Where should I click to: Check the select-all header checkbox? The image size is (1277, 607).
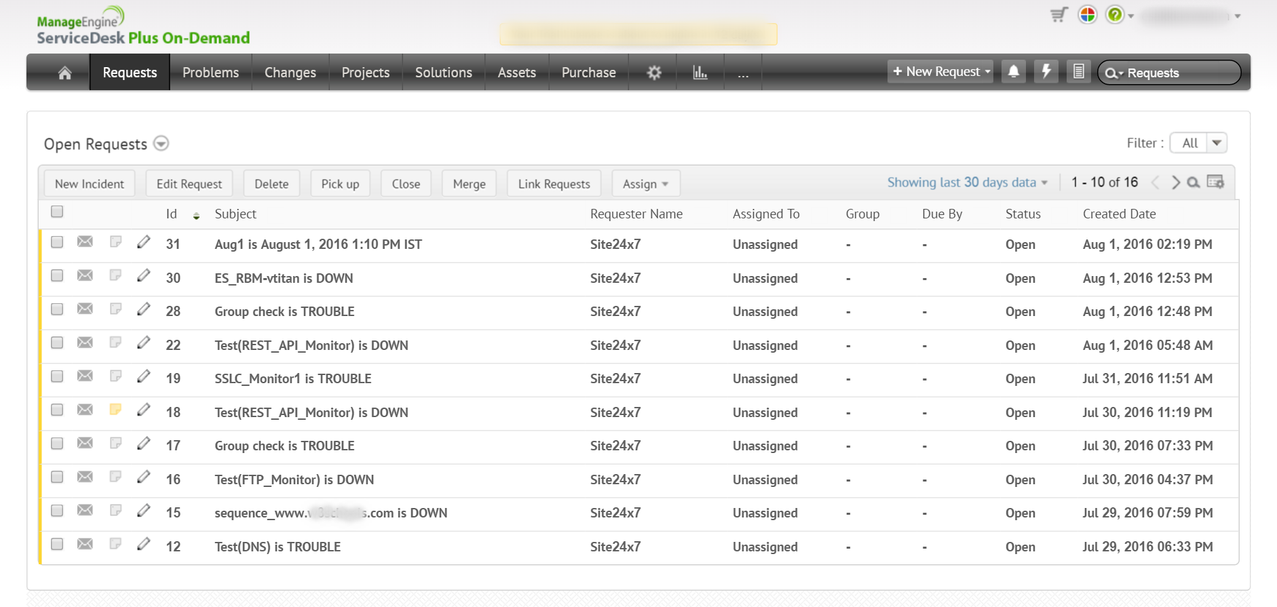pos(57,212)
